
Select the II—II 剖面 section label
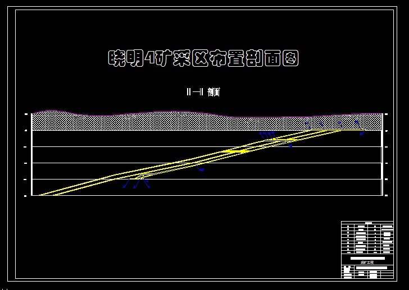[203, 92]
